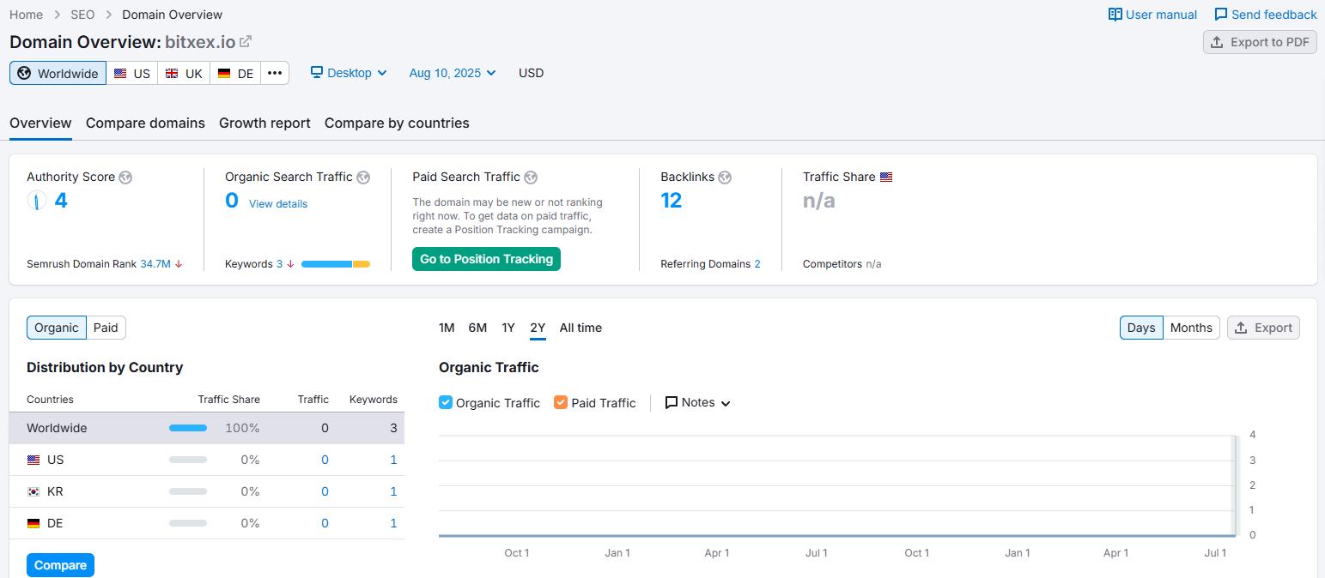The height and width of the screenshot is (578, 1325).
Task: Click red down arrow next to 34.7M
Action: (179, 264)
